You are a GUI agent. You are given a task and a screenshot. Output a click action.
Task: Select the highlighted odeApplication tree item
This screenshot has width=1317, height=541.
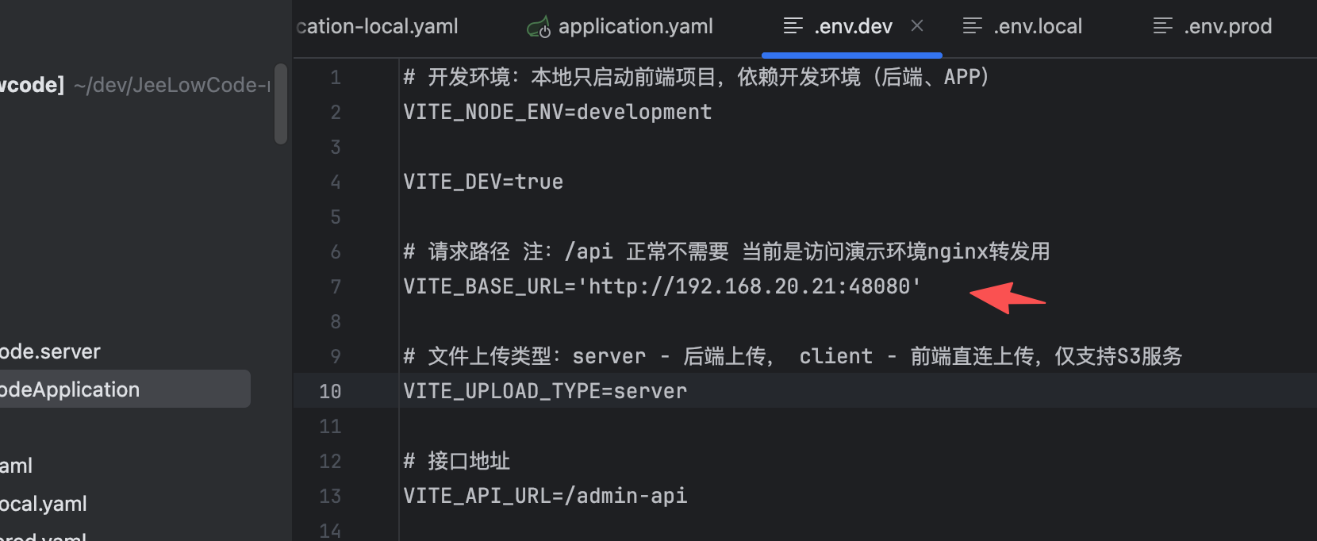(70, 389)
